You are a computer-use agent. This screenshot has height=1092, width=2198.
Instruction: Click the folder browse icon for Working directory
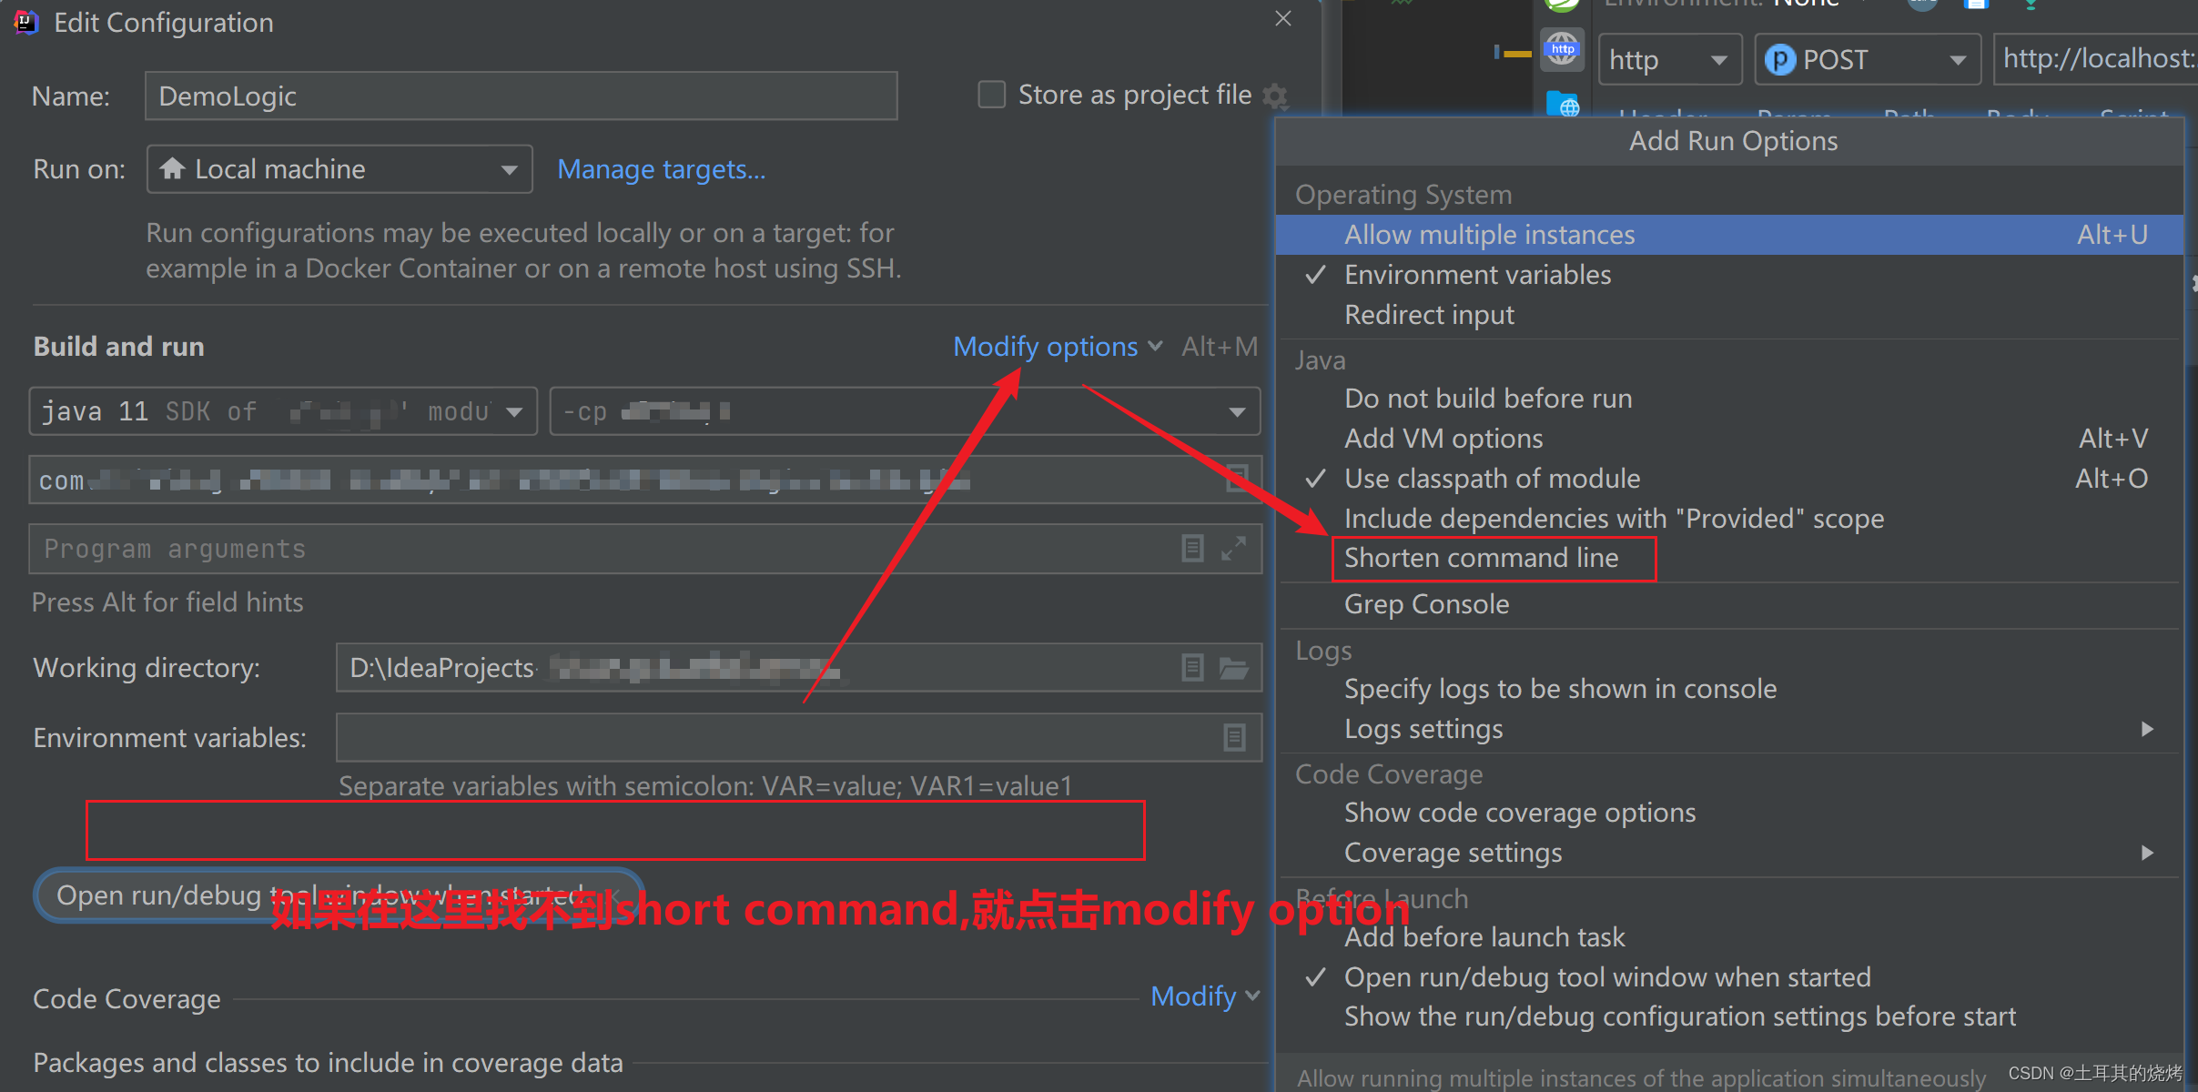click(1233, 668)
